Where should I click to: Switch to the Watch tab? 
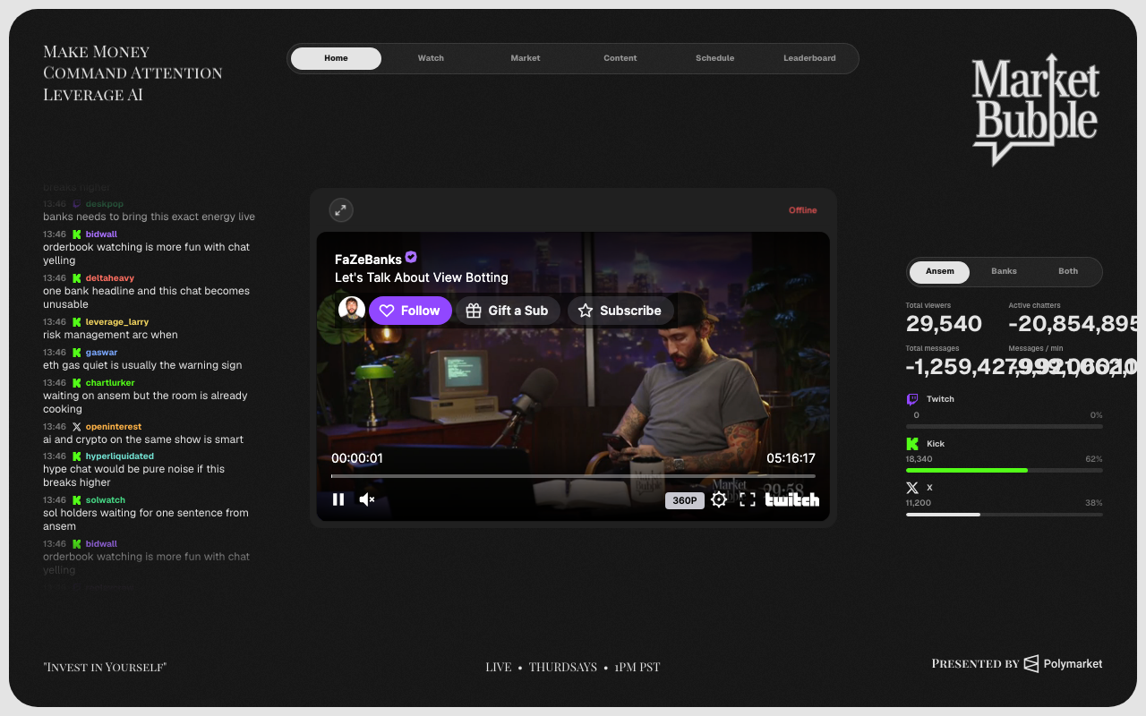[x=431, y=58]
